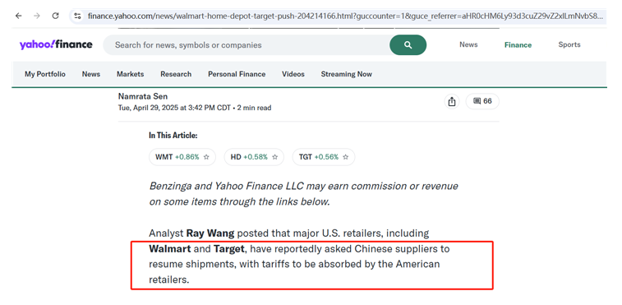Click the URL address bar text
Screen dimensions: 622x305
coord(345,16)
